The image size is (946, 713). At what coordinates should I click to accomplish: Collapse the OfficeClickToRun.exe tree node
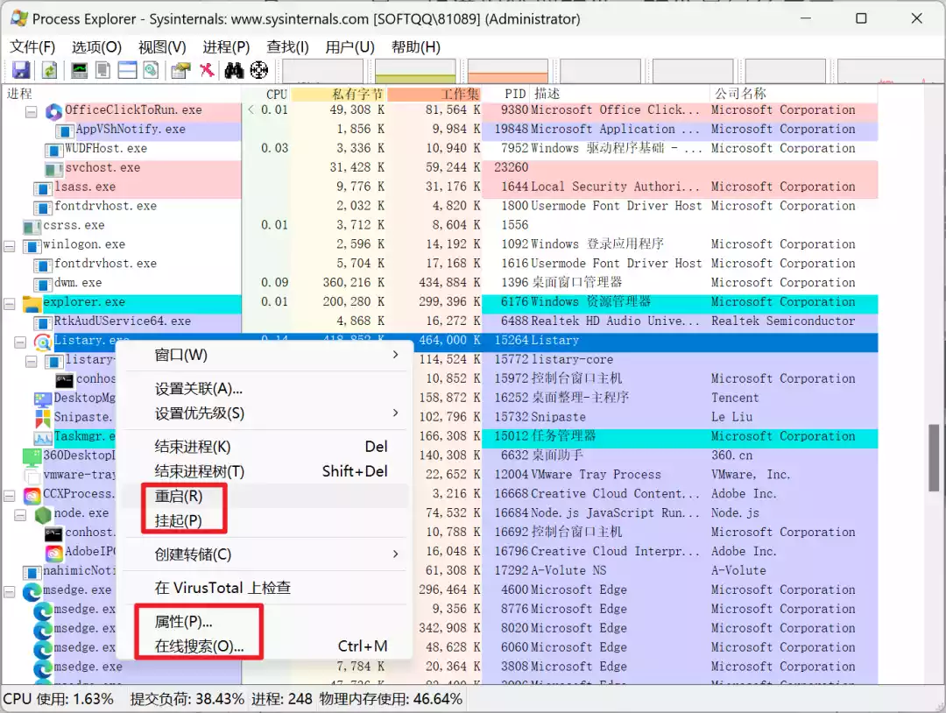pyautogui.click(x=32, y=111)
